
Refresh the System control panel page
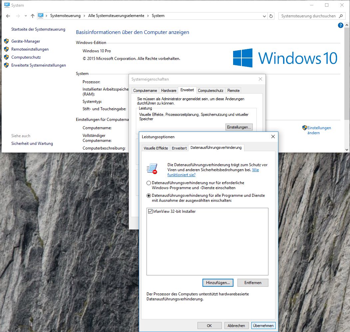[271, 16]
